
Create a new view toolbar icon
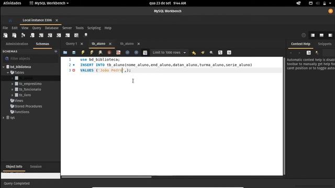point(50,35)
